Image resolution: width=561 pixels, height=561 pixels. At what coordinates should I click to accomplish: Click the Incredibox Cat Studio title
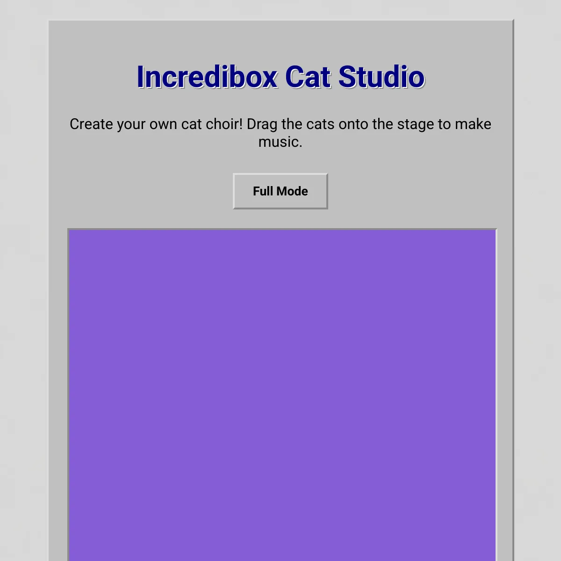pos(280,76)
